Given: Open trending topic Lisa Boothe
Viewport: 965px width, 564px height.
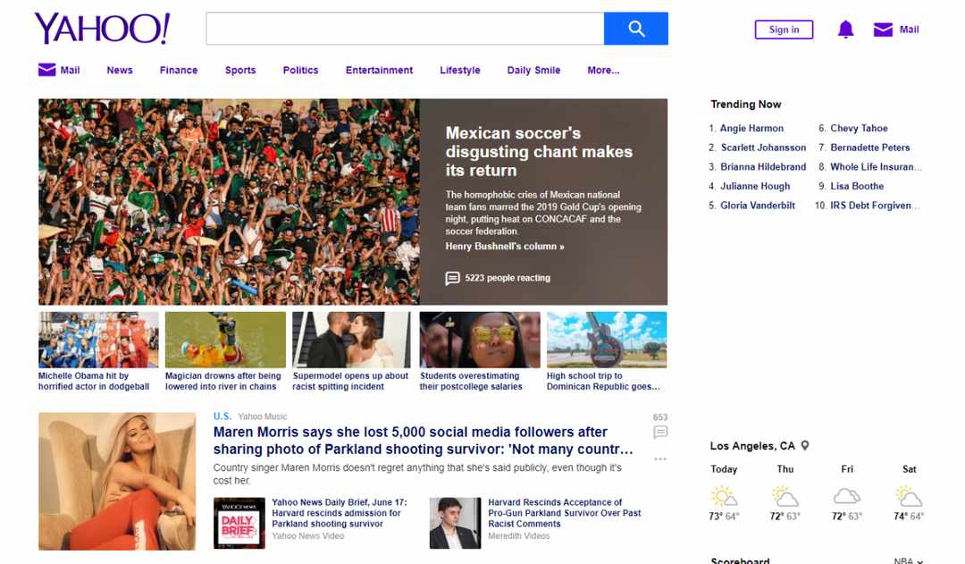Looking at the screenshot, I should click(x=857, y=186).
